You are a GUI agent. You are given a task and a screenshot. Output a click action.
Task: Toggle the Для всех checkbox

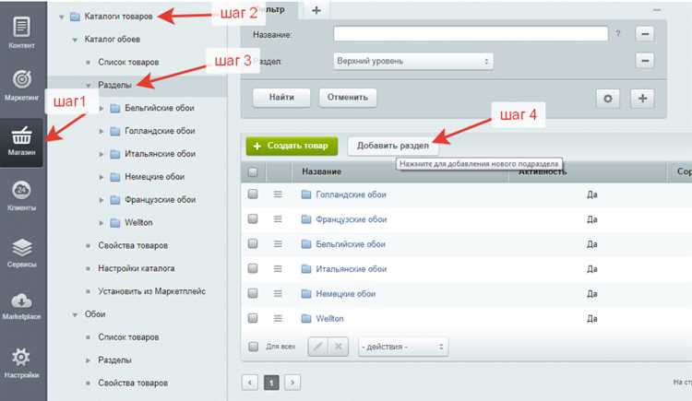(x=254, y=347)
